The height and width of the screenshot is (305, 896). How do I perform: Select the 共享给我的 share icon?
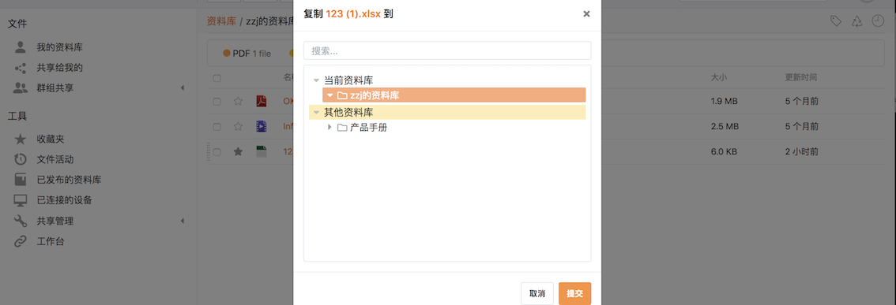[x=21, y=68]
